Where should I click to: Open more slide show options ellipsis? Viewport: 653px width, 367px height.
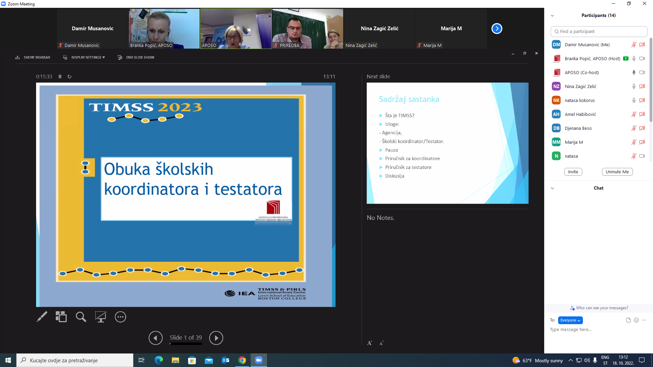point(120,317)
